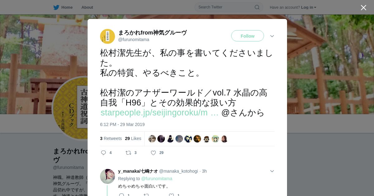This screenshot has width=374, height=196.
Task: Open y_manaka's reply avatar
Action: (x=108, y=176)
